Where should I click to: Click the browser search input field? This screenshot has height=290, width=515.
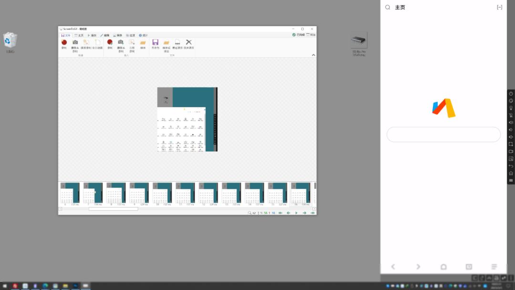point(443,135)
